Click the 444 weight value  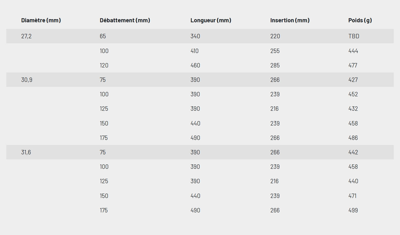pos(353,51)
